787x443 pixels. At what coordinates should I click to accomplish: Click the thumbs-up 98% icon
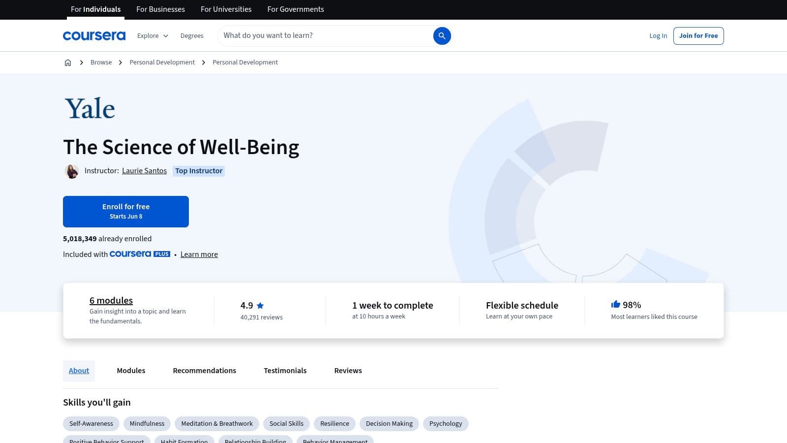pyautogui.click(x=615, y=304)
